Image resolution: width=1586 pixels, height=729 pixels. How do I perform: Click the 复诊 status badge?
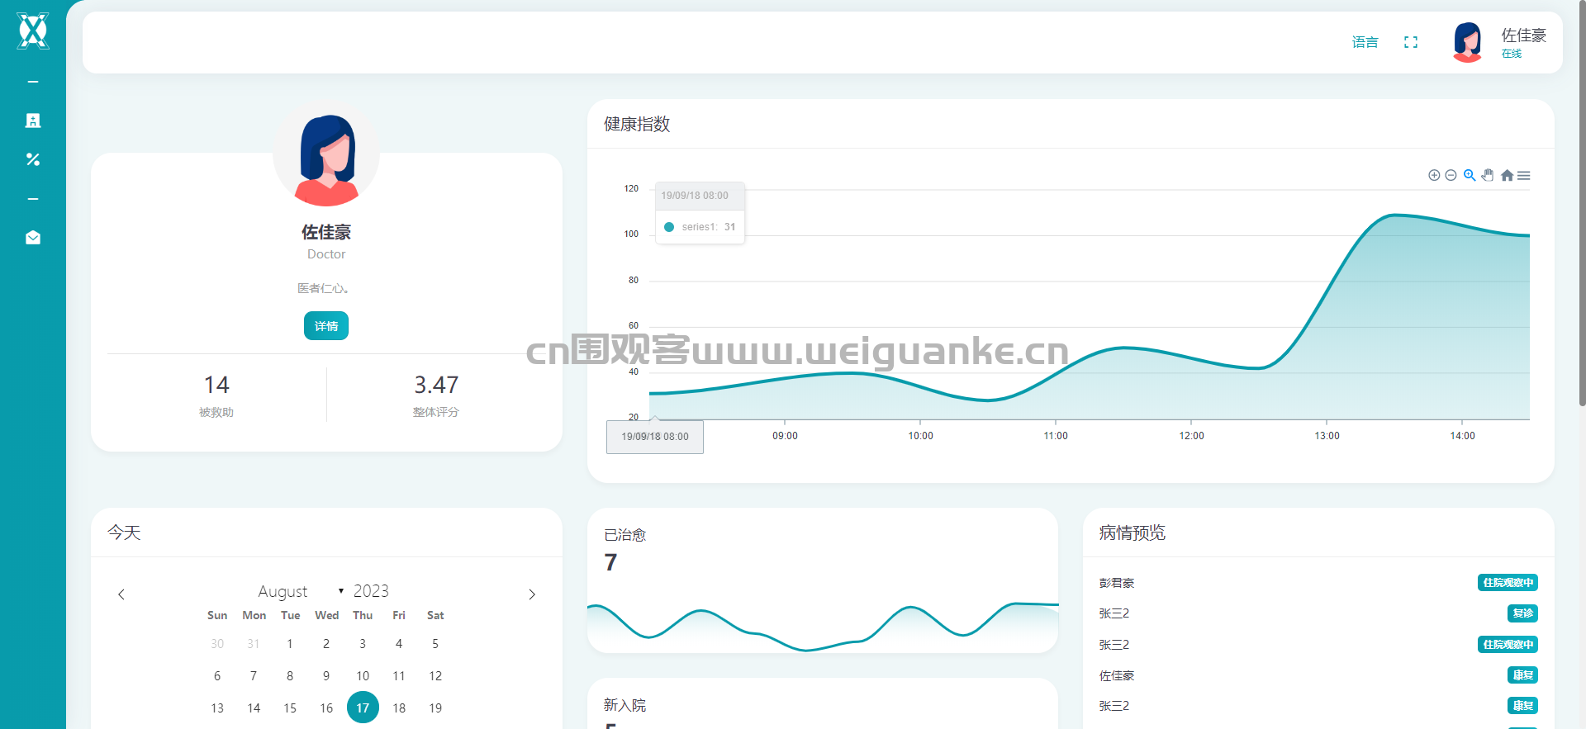click(1522, 613)
